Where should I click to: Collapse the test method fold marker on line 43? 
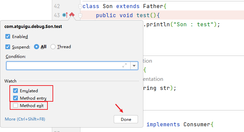tap(80, 15)
